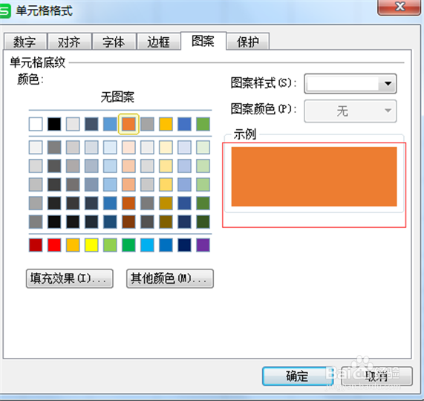
Task: Select the yellow swatch in bottom row
Action: coord(91,245)
